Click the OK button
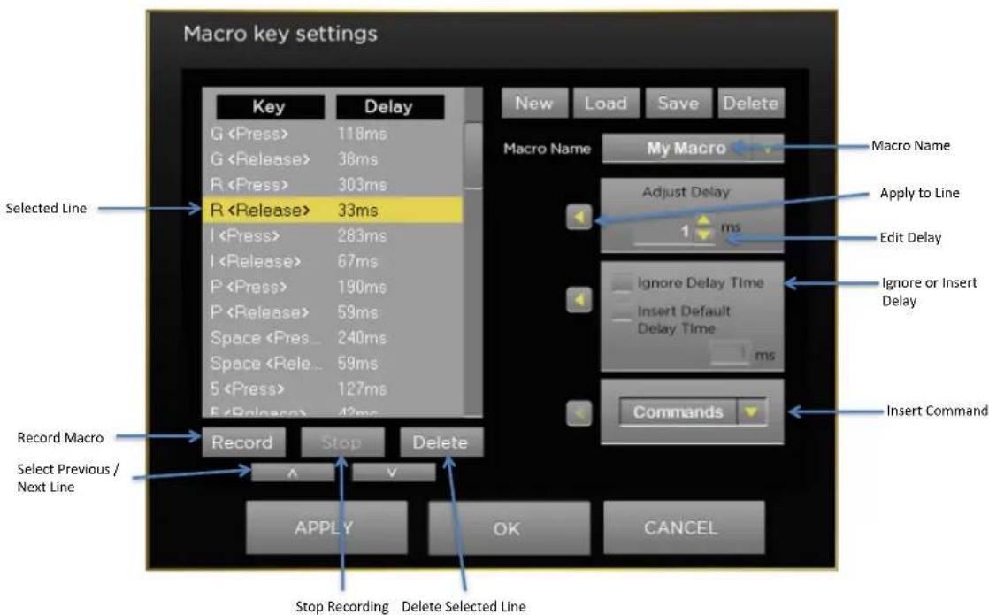The width and height of the screenshot is (989, 615). (x=509, y=528)
